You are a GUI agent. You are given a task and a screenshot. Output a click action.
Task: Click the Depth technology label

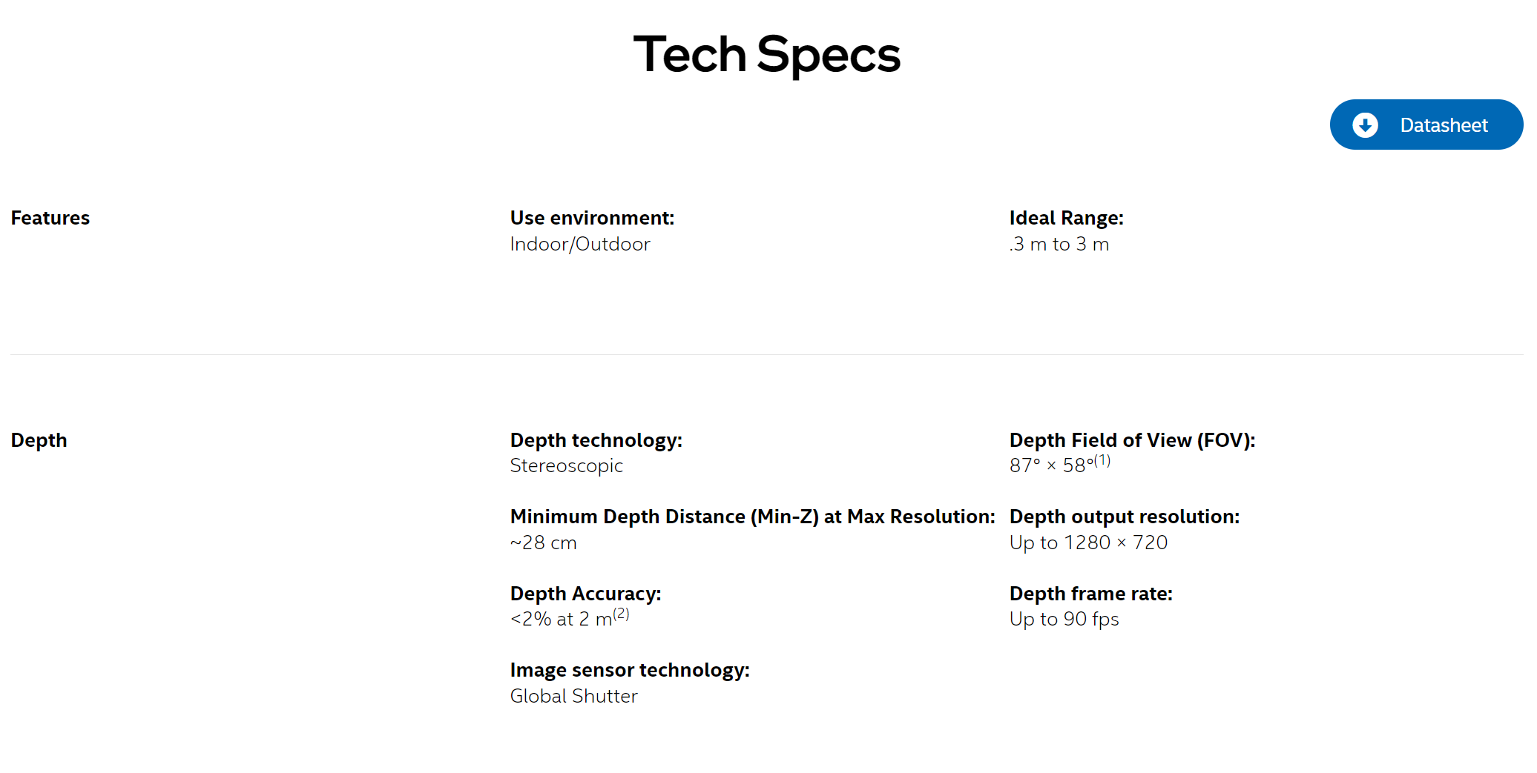(x=596, y=440)
